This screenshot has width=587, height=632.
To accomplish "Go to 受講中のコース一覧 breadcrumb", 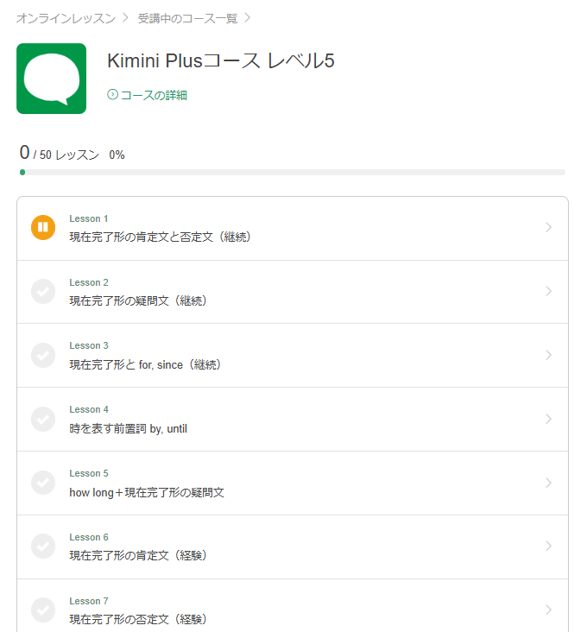I will coord(186,17).
